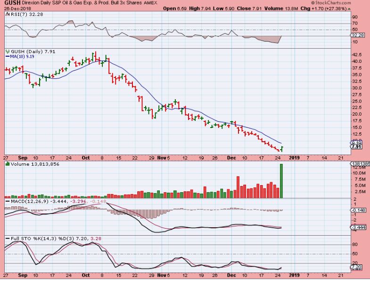Click the 42.5 price axis label
This screenshot has width=370, height=281.
[x=357, y=55]
